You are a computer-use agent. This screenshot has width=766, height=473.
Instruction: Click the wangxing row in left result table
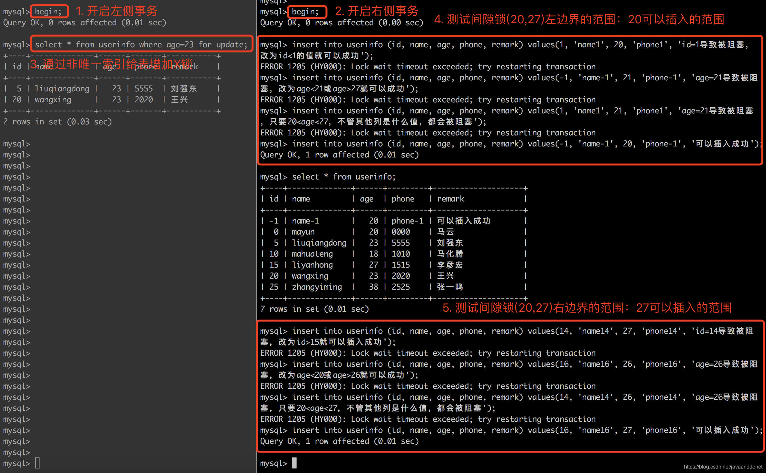(53, 99)
